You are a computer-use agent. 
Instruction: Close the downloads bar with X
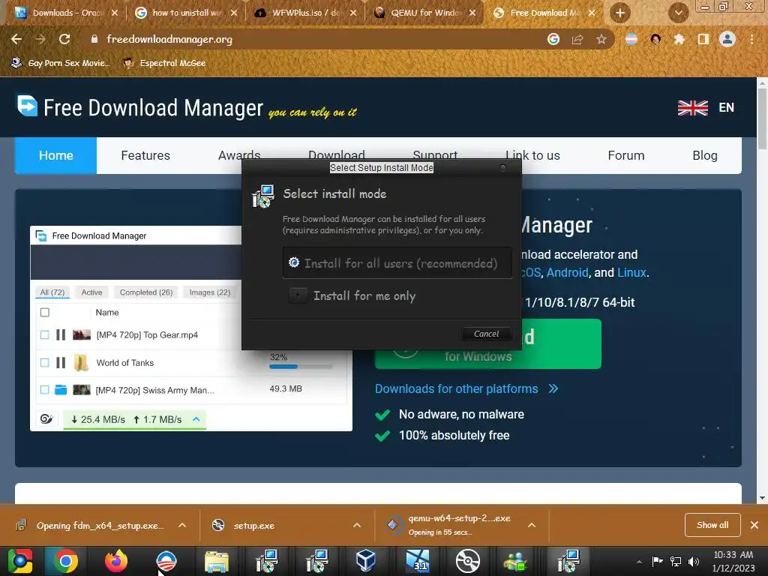(754, 525)
